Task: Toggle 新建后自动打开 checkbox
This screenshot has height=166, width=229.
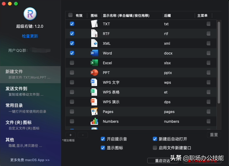Action: pyautogui.click(x=155, y=139)
